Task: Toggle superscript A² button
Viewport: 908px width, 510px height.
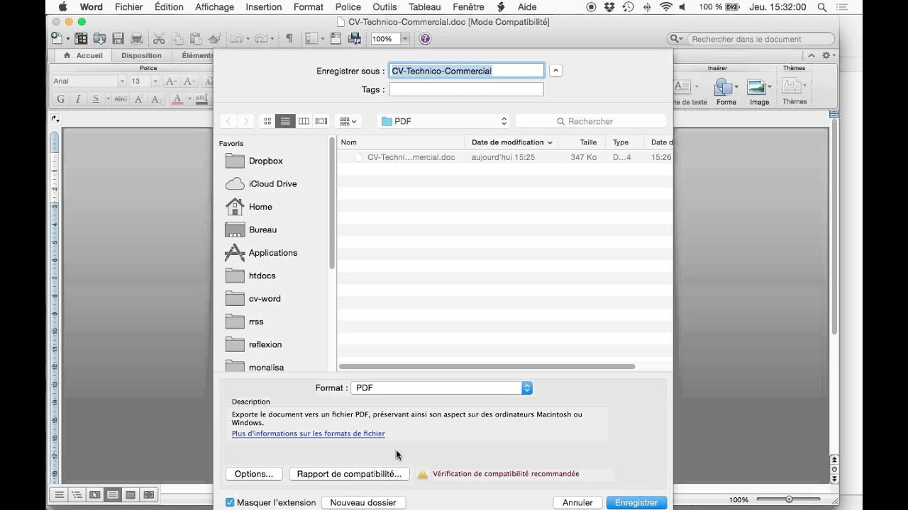Action: click(139, 99)
